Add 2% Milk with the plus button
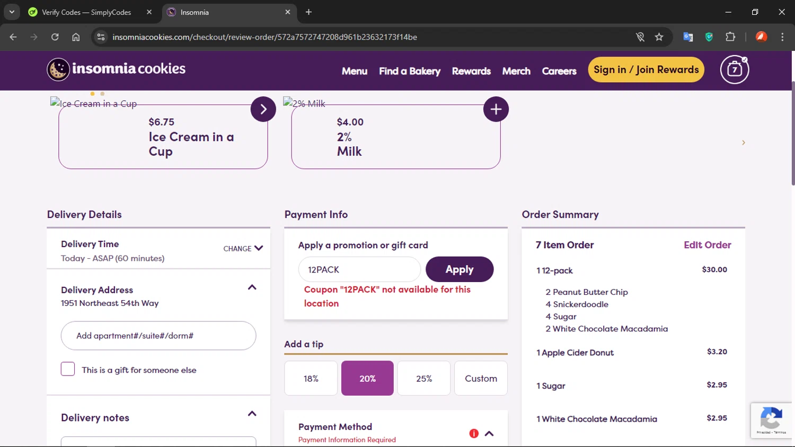 [496, 109]
